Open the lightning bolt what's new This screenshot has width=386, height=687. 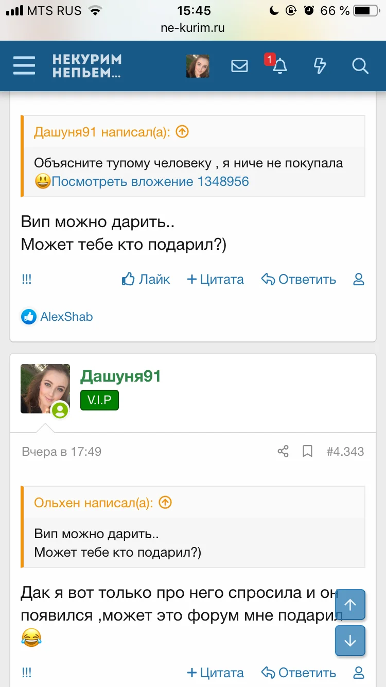click(x=320, y=66)
